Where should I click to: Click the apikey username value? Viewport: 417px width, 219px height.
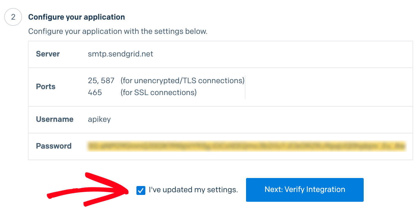[99, 119]
